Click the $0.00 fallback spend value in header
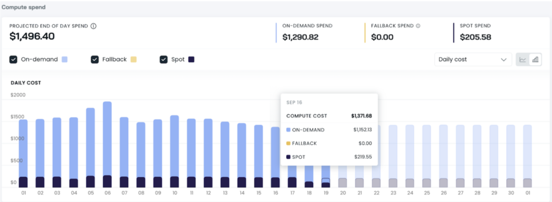Screen dimensions: 552x202 coord(382,37)
